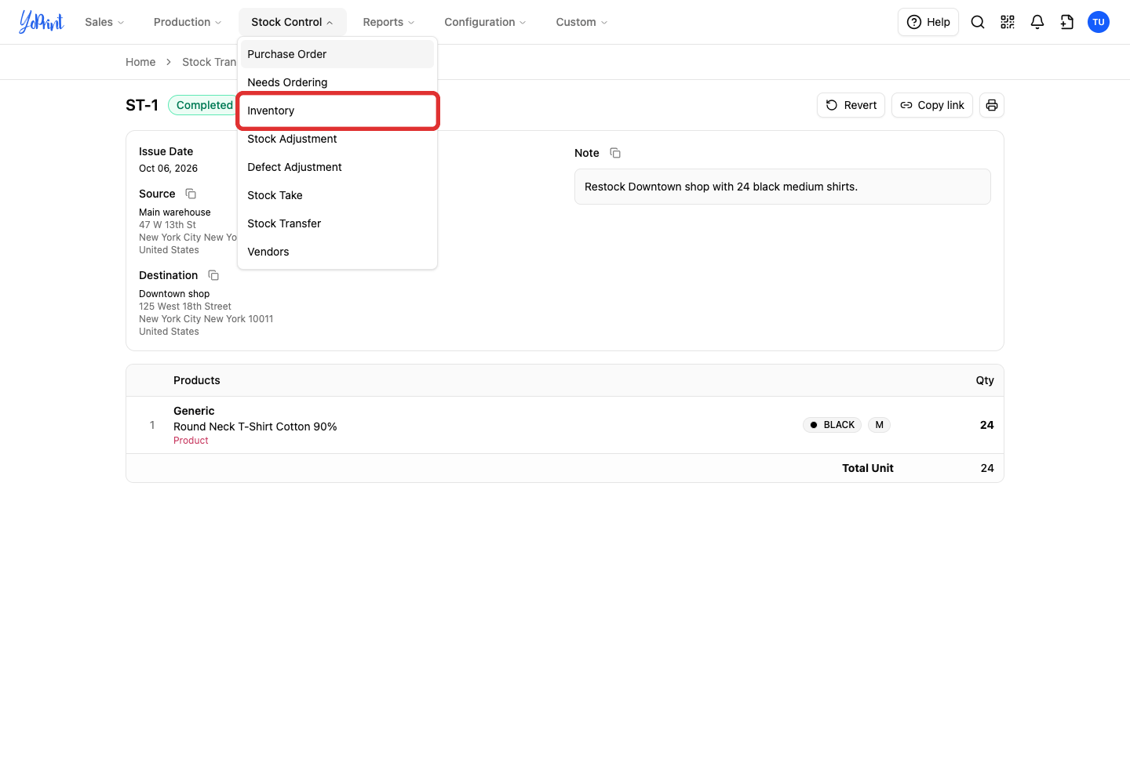This screenshot has height=784, width=1130.
Task: Click the Help button
Action: 928,22
